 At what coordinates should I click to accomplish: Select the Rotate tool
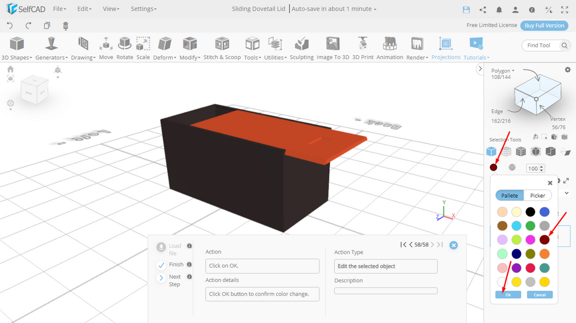point(124,48)
